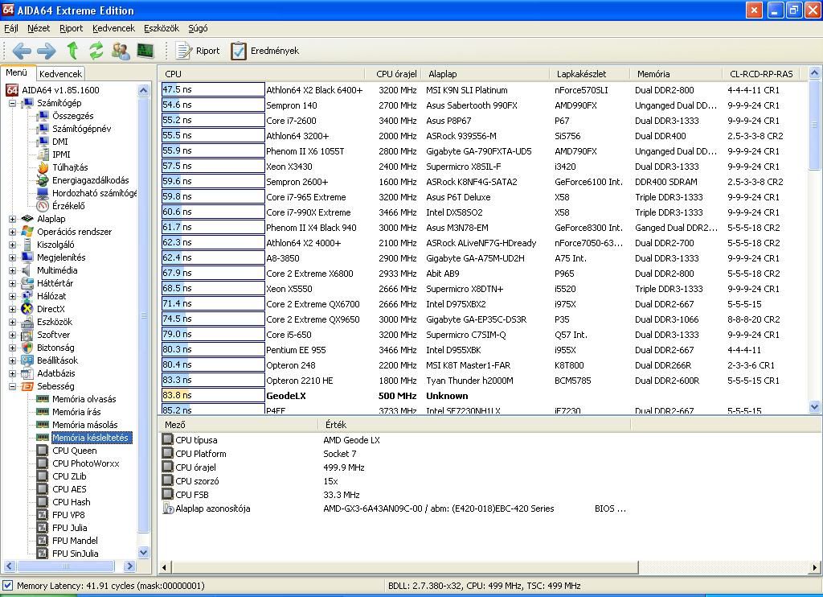The image size is (823, 597).
Task: Expand the Háttértár tree node
Action: click(x=12, y=283)
